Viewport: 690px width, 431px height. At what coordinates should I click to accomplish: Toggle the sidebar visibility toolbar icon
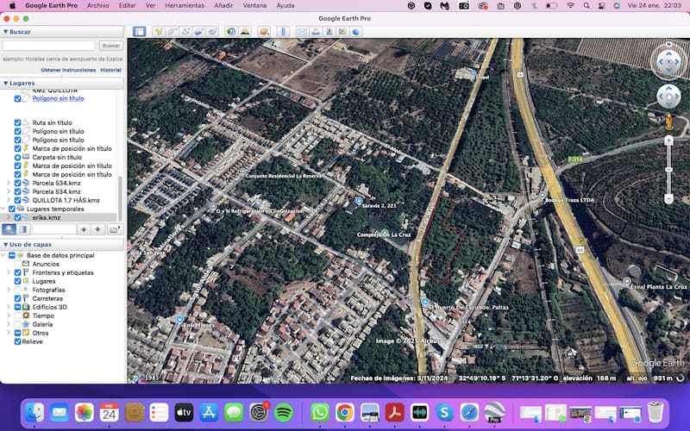(140, 32)
